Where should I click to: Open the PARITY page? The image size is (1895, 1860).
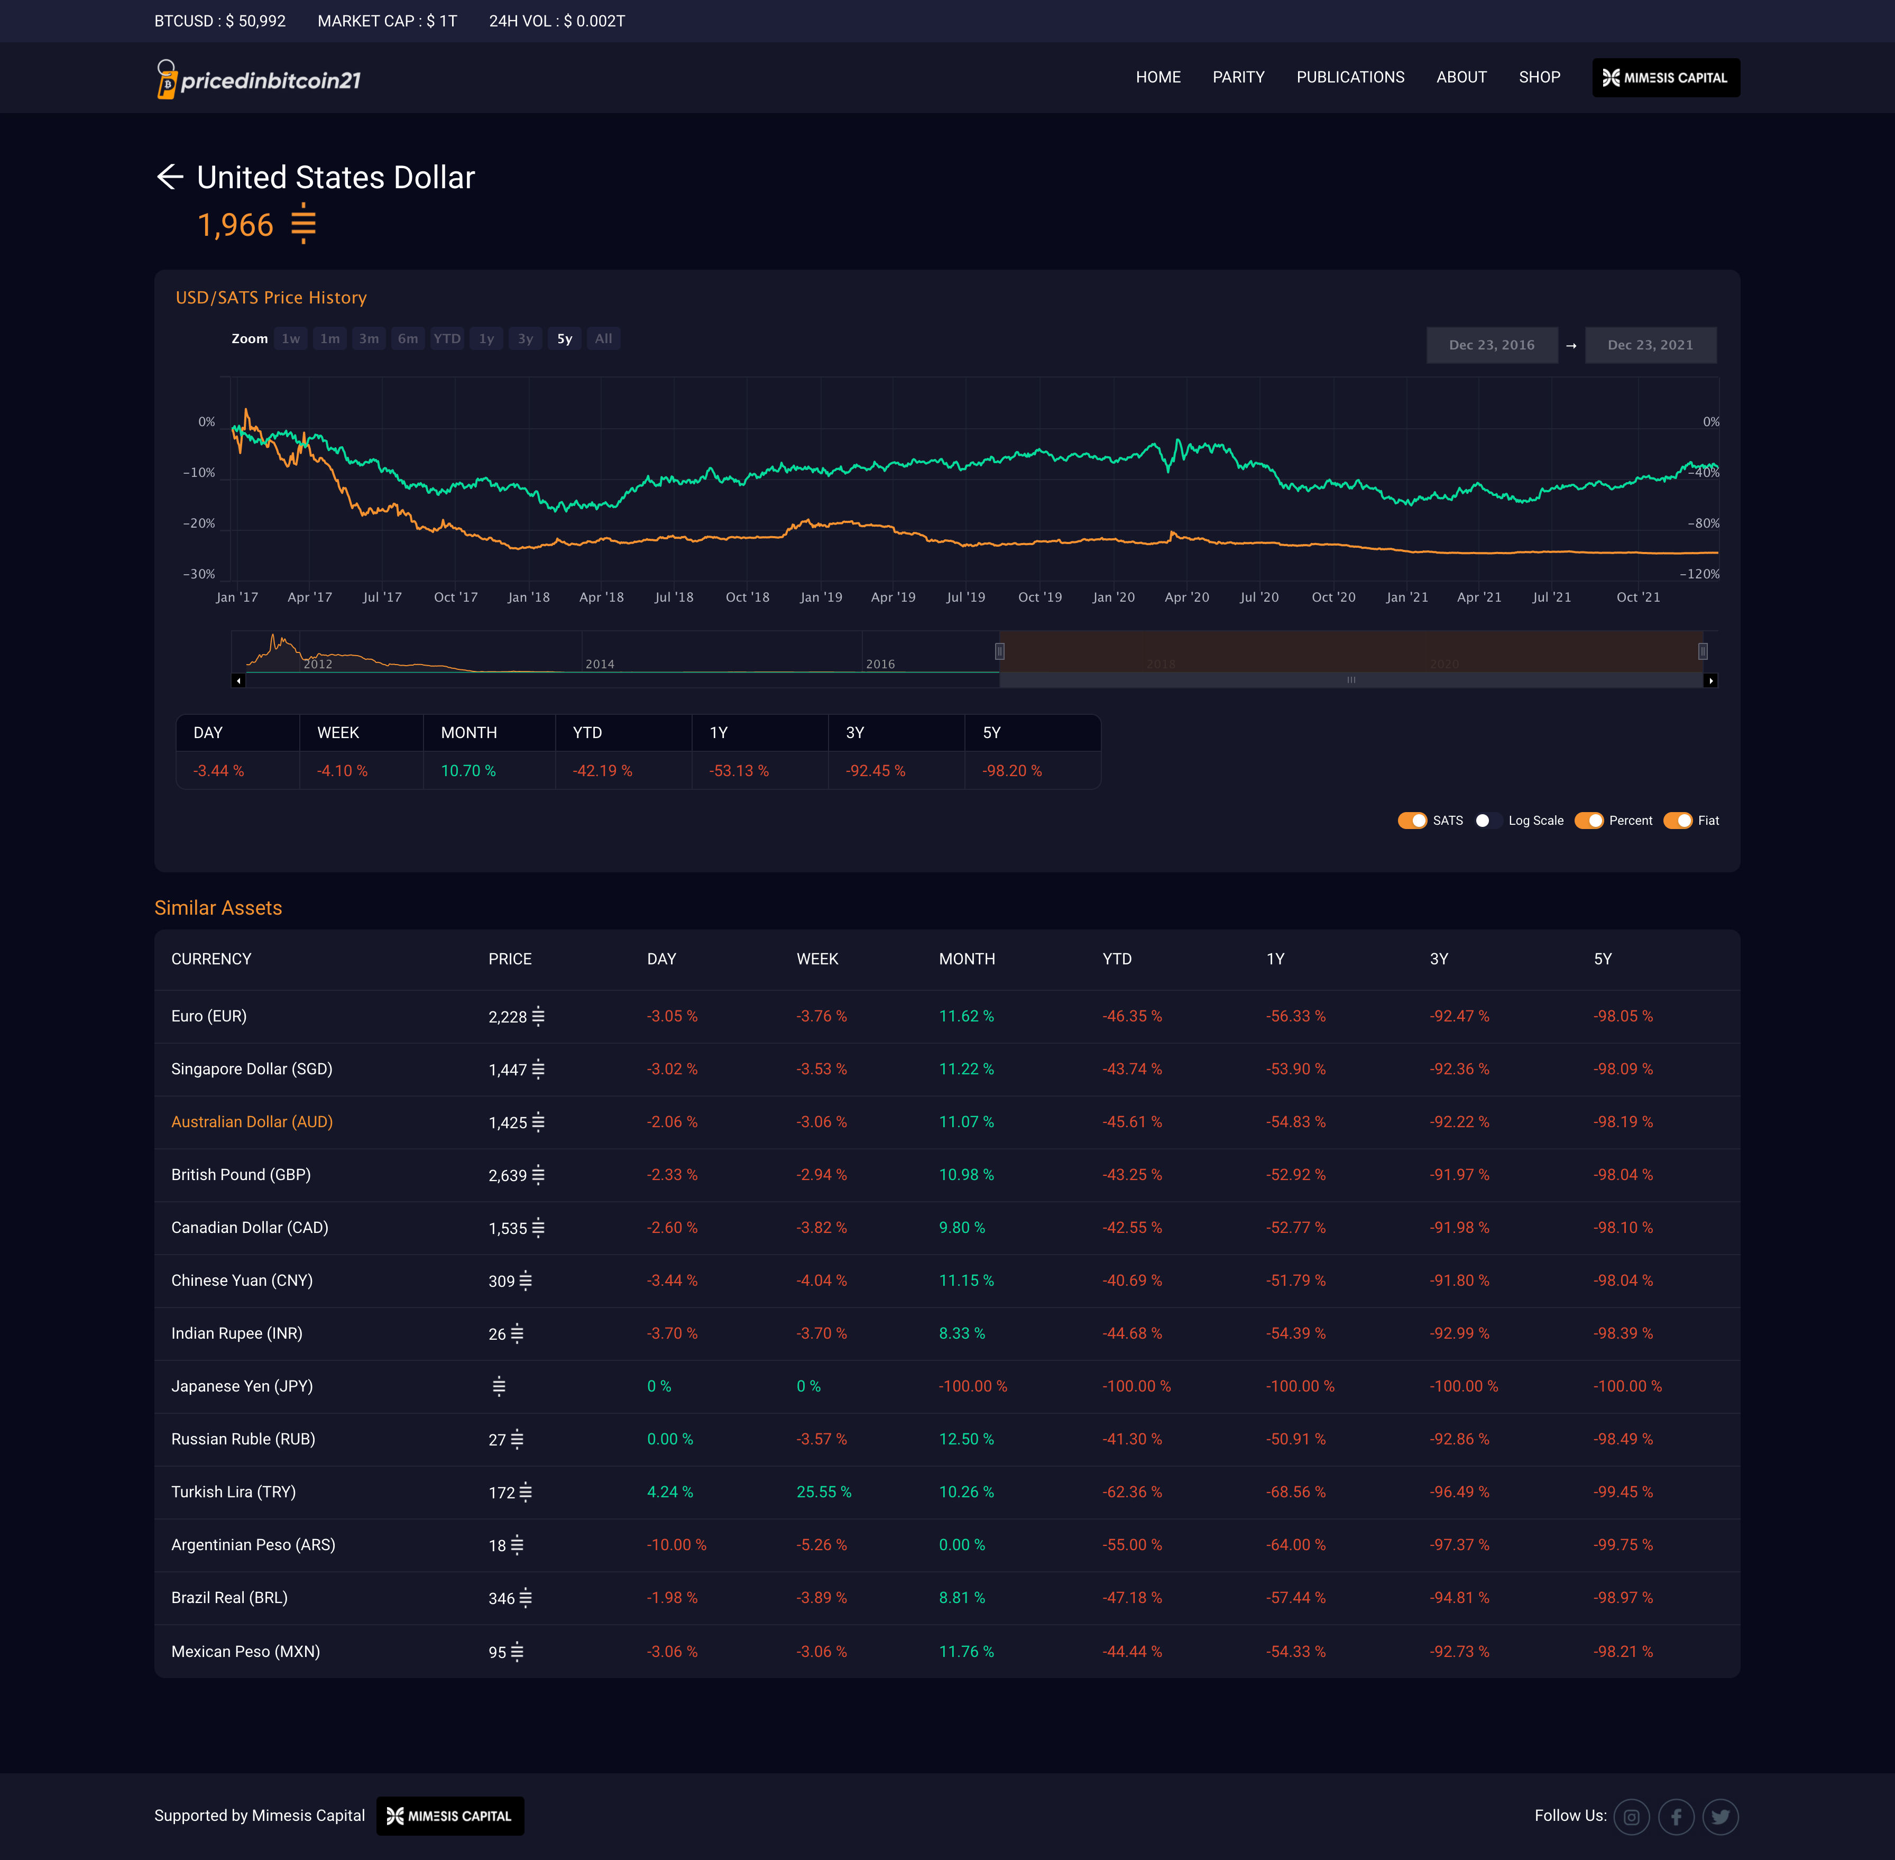point(1238,77)
